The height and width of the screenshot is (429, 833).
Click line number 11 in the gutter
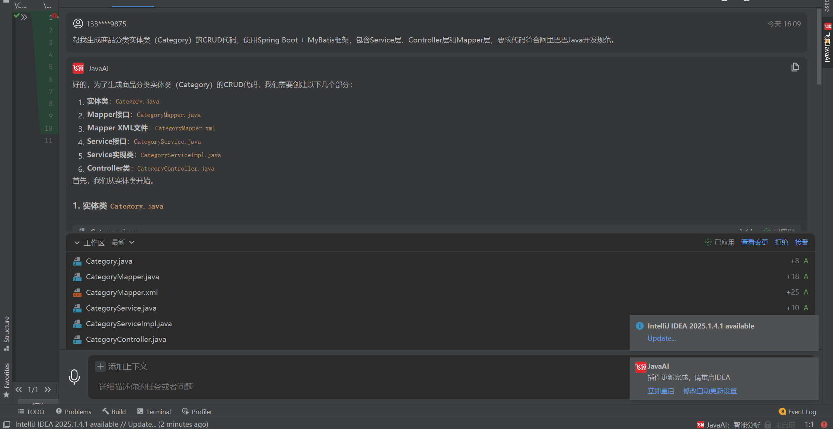[48, 140]
